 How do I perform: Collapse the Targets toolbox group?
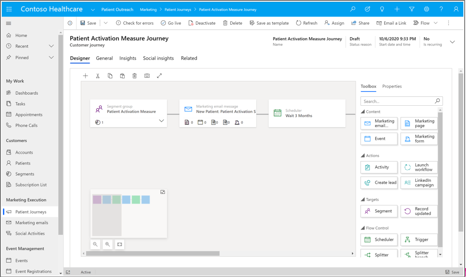pos(363,200)
